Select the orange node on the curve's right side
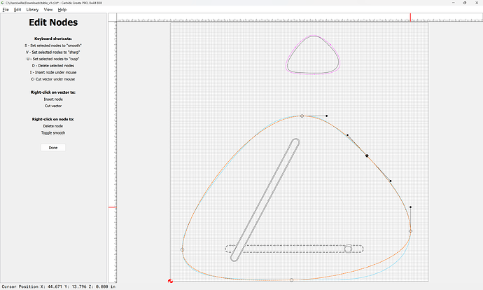This screenshot has height=290, width=483. pyautogui.click(x=410, y=230)
